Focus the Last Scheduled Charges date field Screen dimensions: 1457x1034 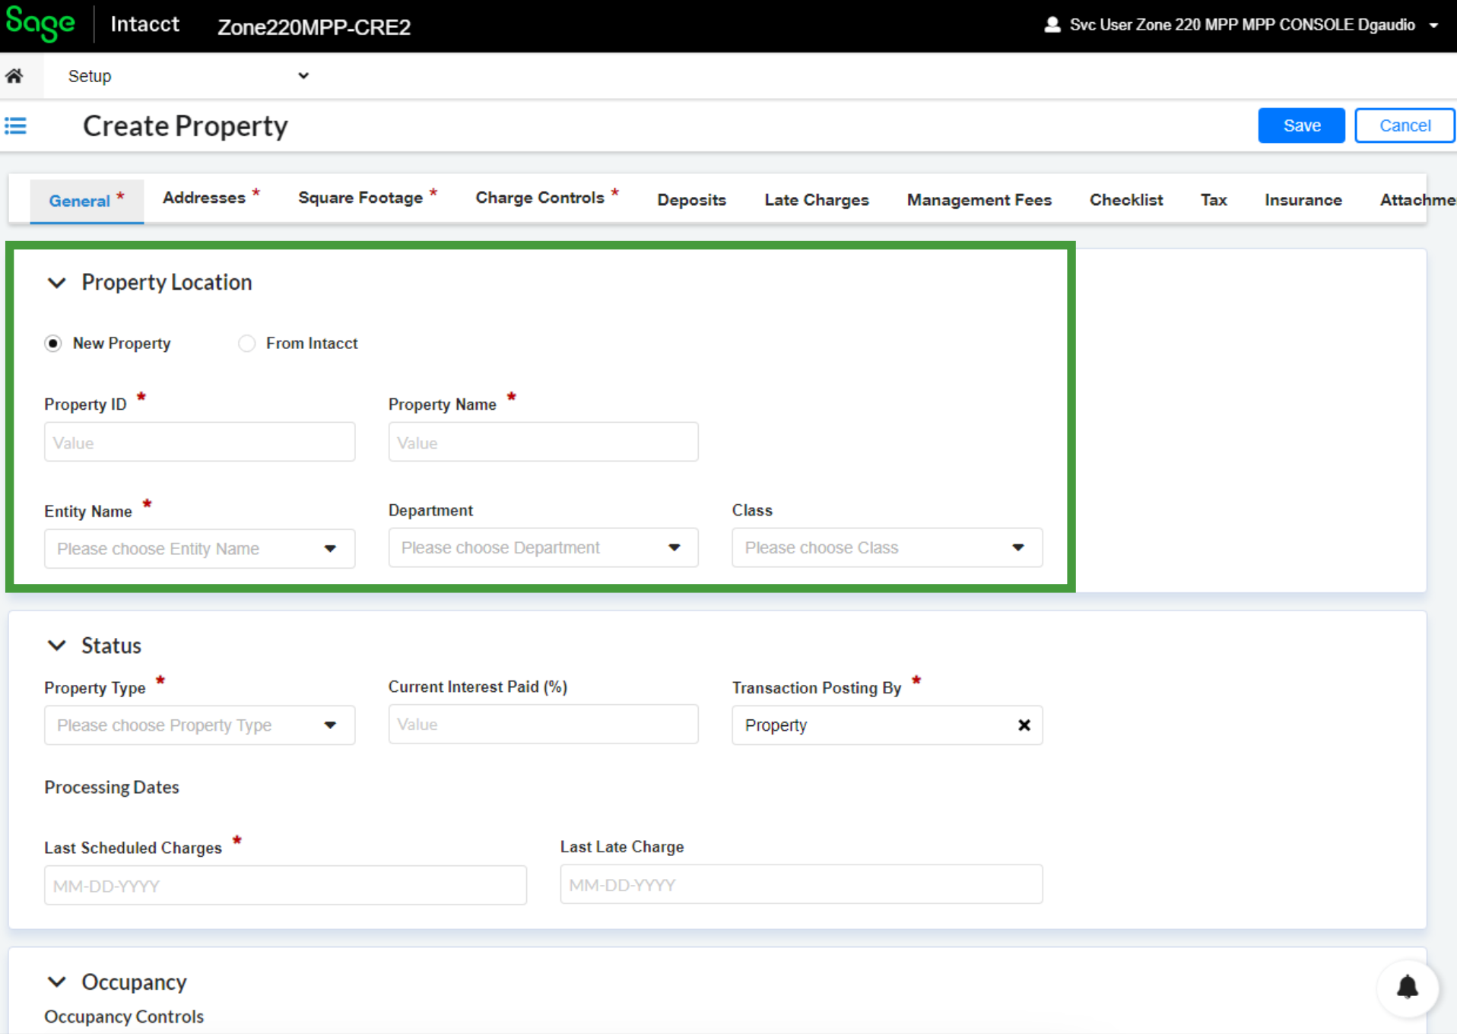coord(285,886)
